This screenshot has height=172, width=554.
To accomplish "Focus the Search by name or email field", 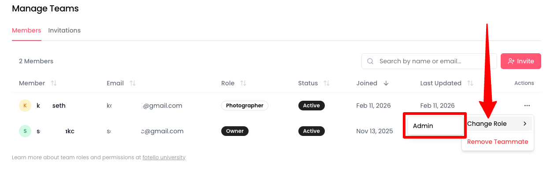I will click(429, 61).
